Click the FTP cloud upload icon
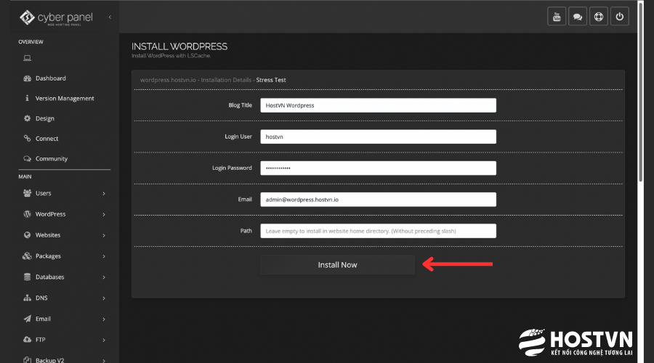Screen dimensions: 654x363 (x=27, y=340)
